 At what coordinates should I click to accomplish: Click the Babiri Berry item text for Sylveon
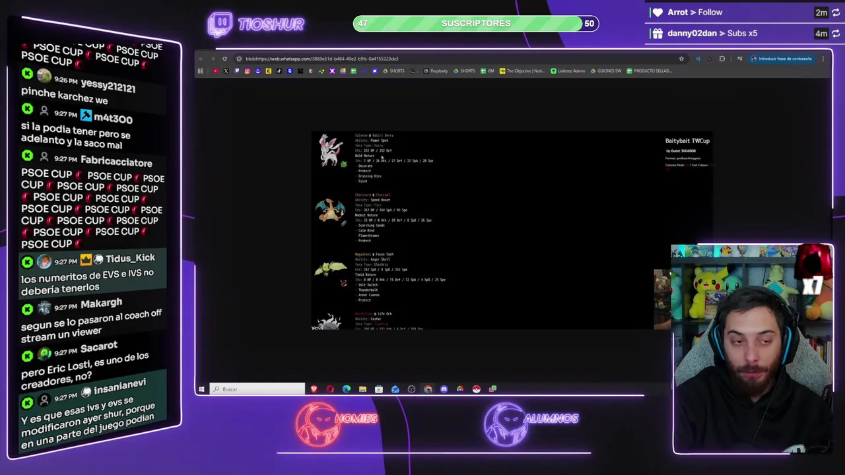click(x=383, y=135)
